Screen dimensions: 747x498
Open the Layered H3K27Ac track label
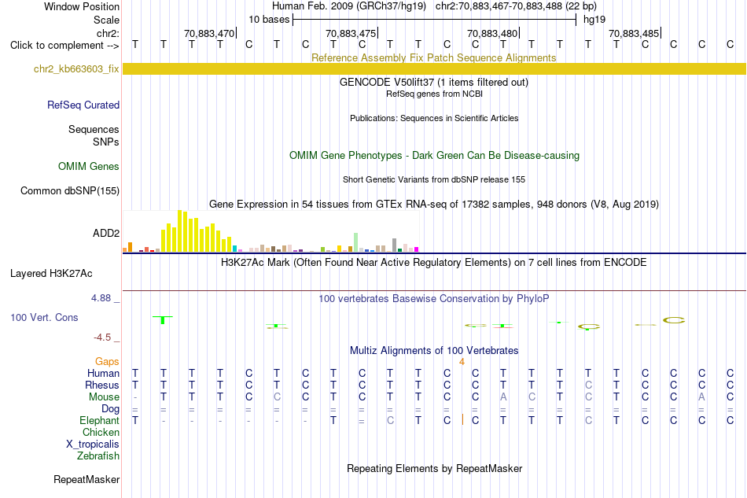click(51, 273)
